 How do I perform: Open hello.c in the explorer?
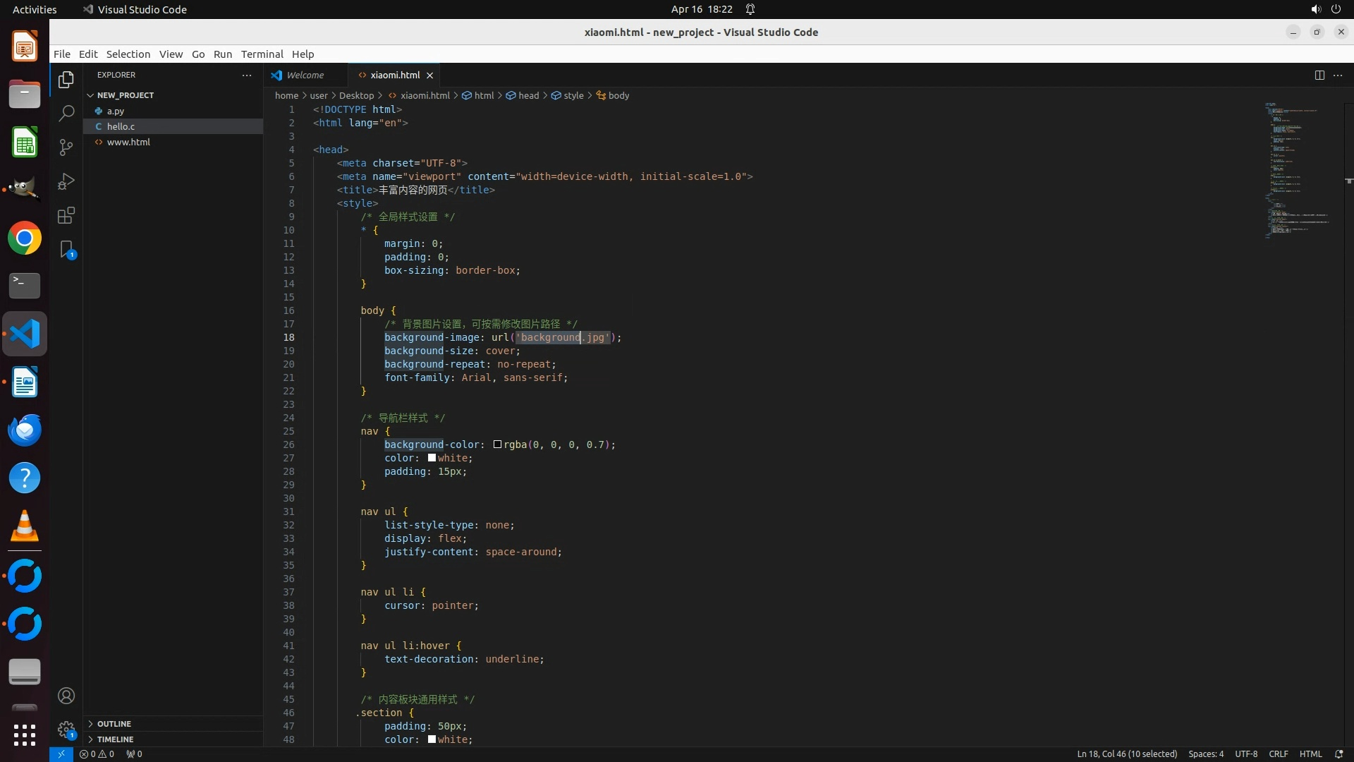pyautogui.click(x=121, y=126)
